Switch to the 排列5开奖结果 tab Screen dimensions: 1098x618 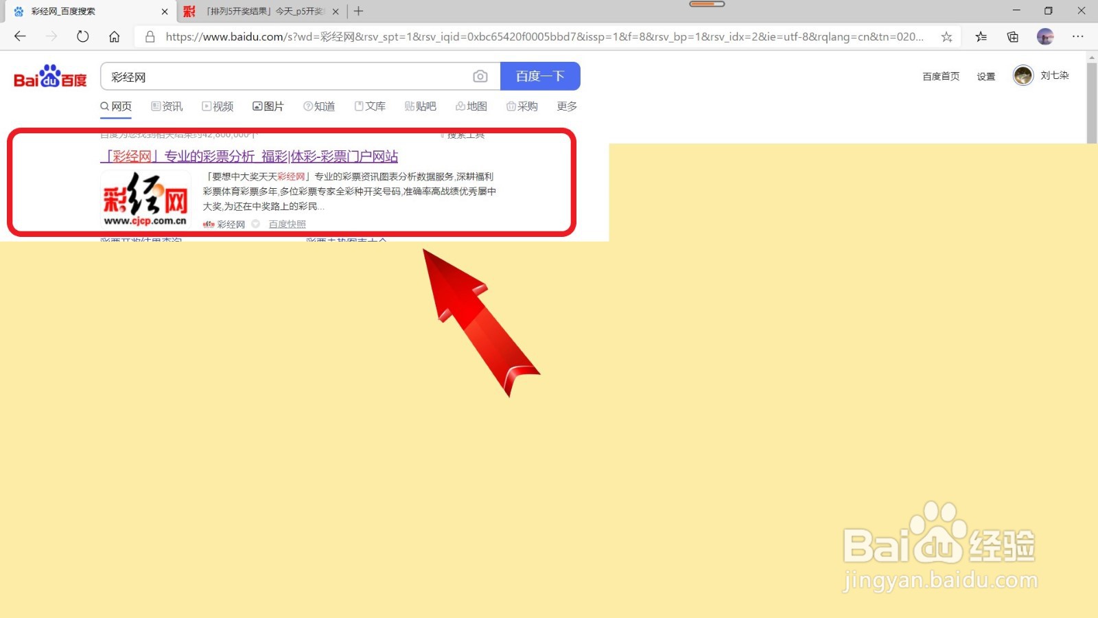point(261,12)
